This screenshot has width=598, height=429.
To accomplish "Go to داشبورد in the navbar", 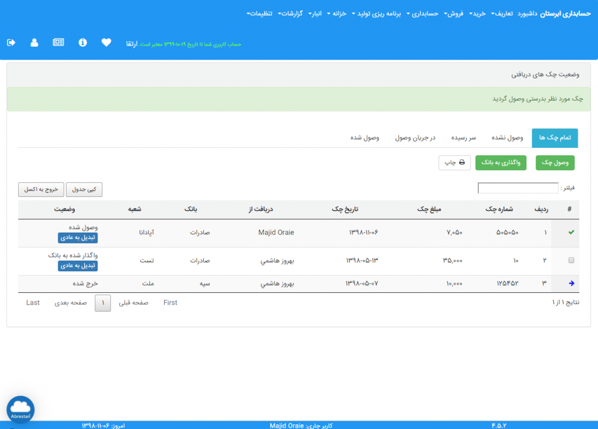I will [x=527, y=14].
